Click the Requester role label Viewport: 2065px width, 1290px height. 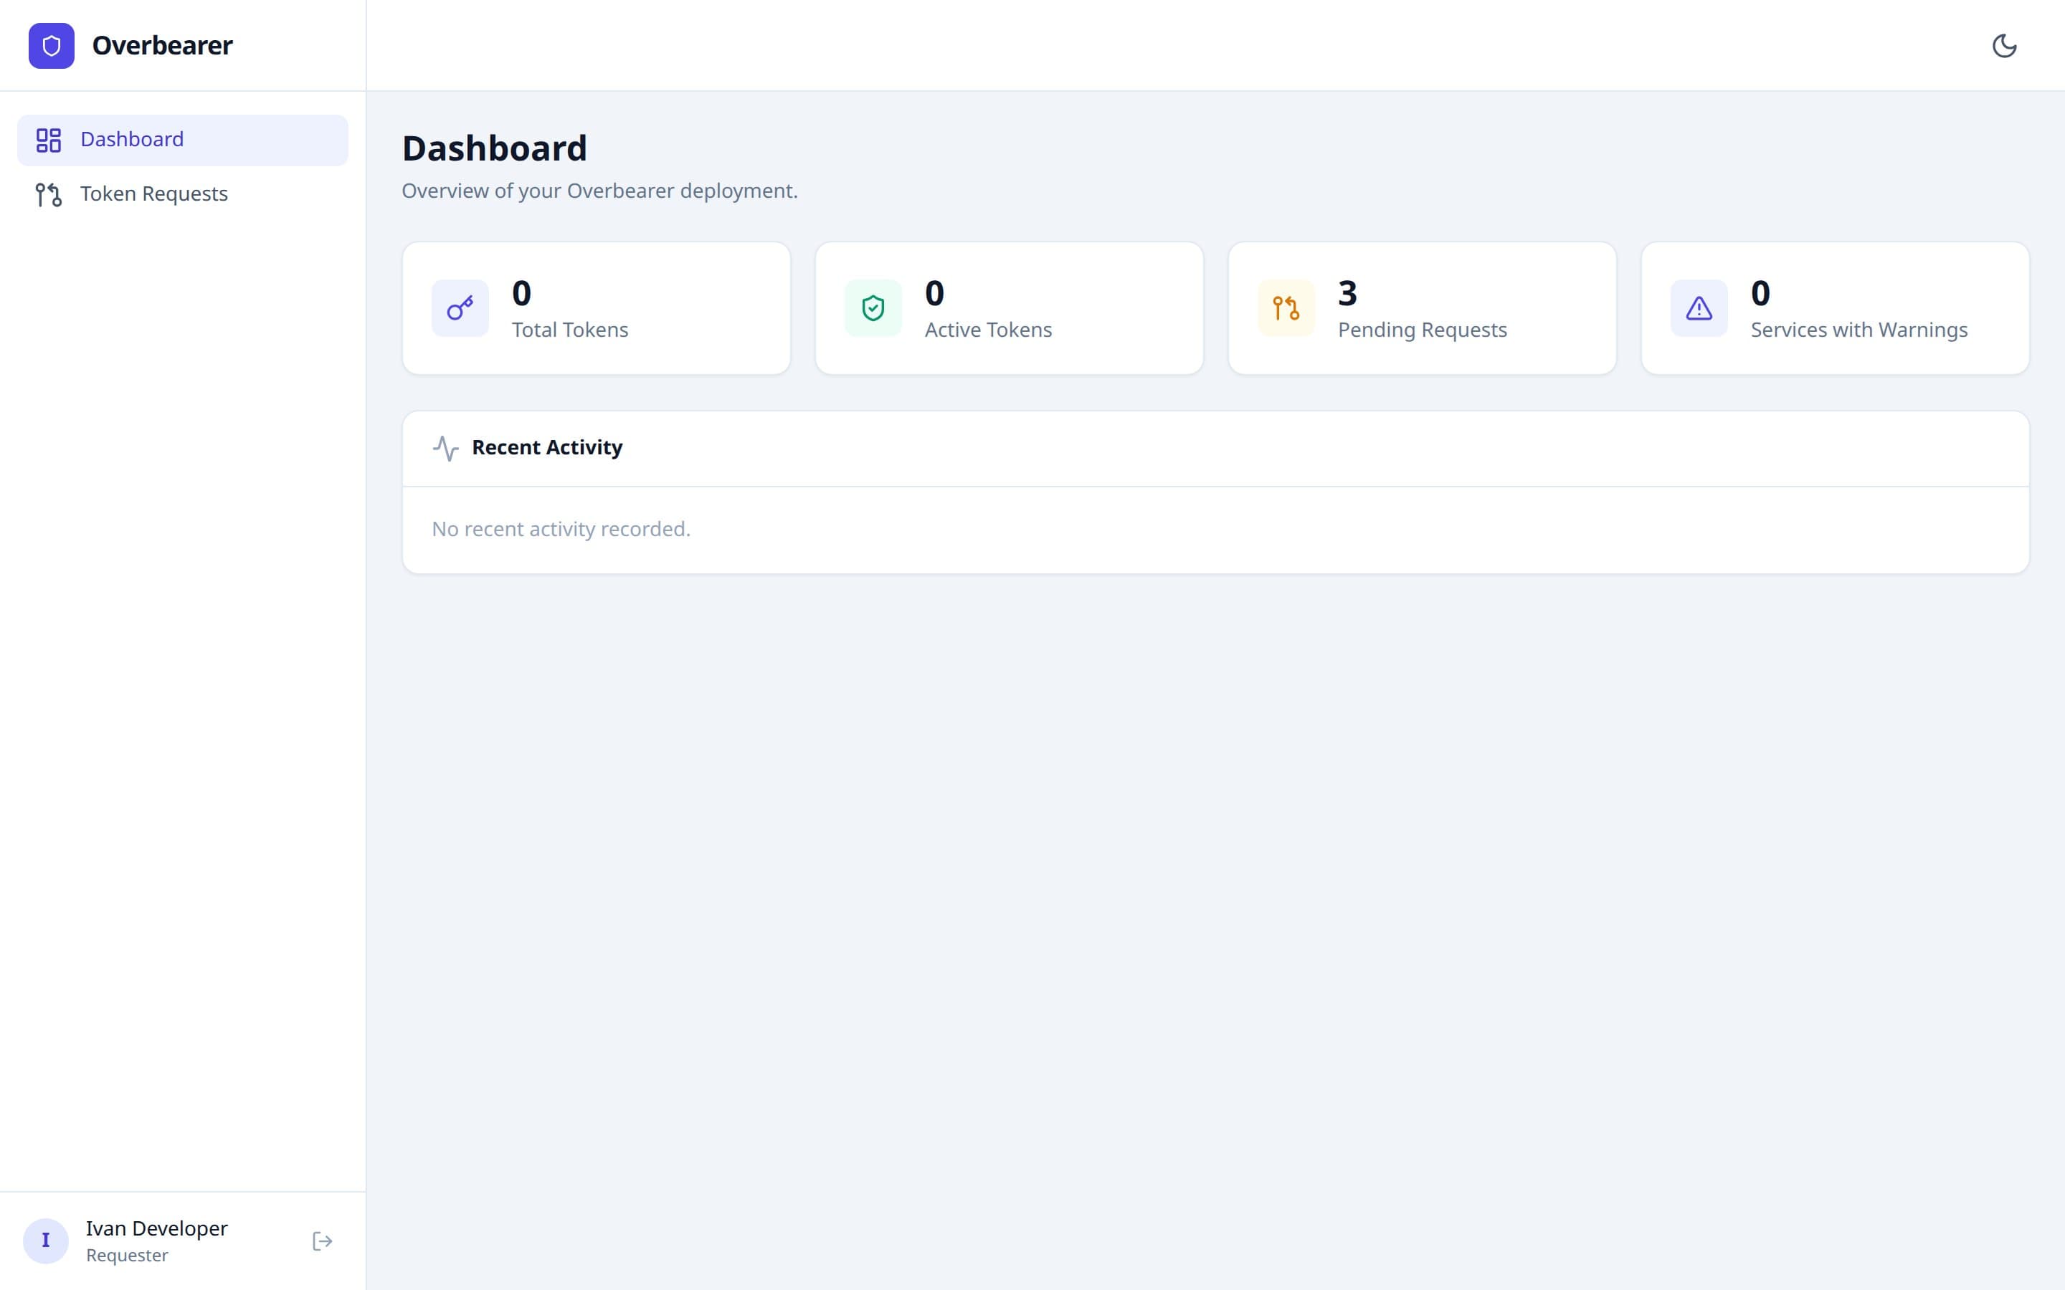point(126,1254)
